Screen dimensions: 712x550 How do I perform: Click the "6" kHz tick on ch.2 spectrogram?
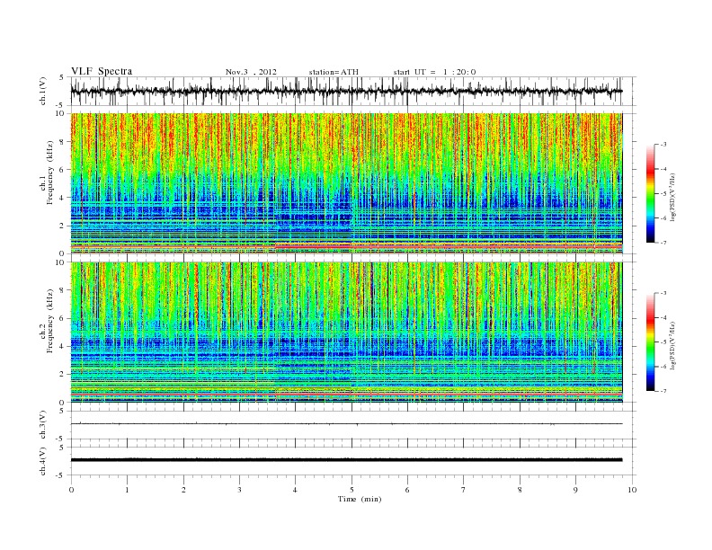[x=63, y=318]
